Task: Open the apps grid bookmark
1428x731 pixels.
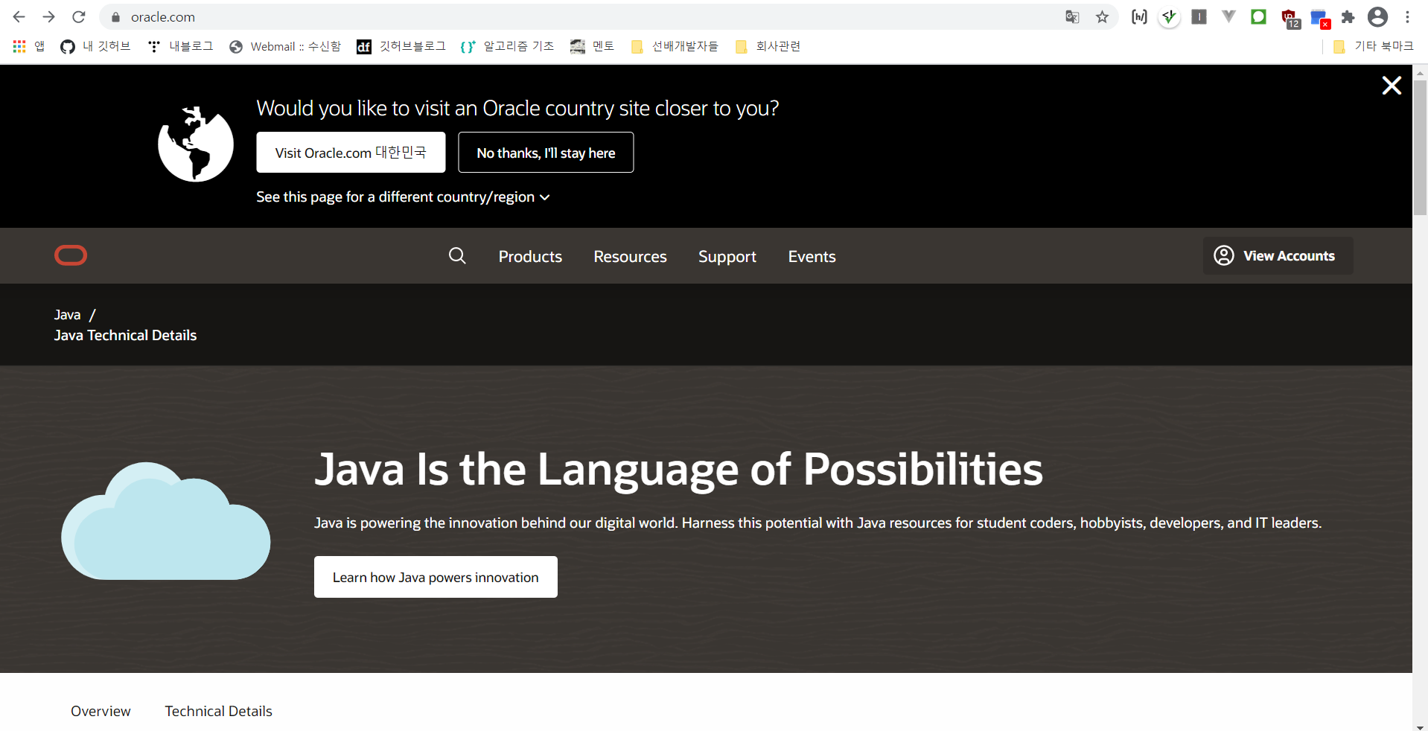Action: (x=29, y=46)
